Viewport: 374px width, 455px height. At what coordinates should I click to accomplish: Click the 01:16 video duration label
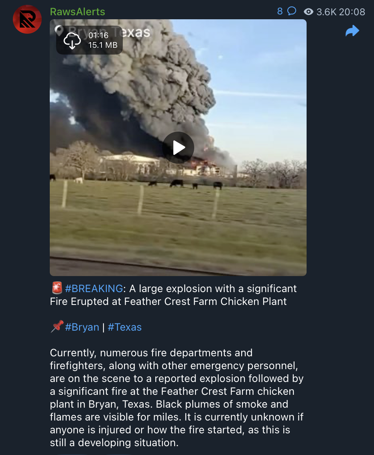pyautogui.click(x=98, y=35)
